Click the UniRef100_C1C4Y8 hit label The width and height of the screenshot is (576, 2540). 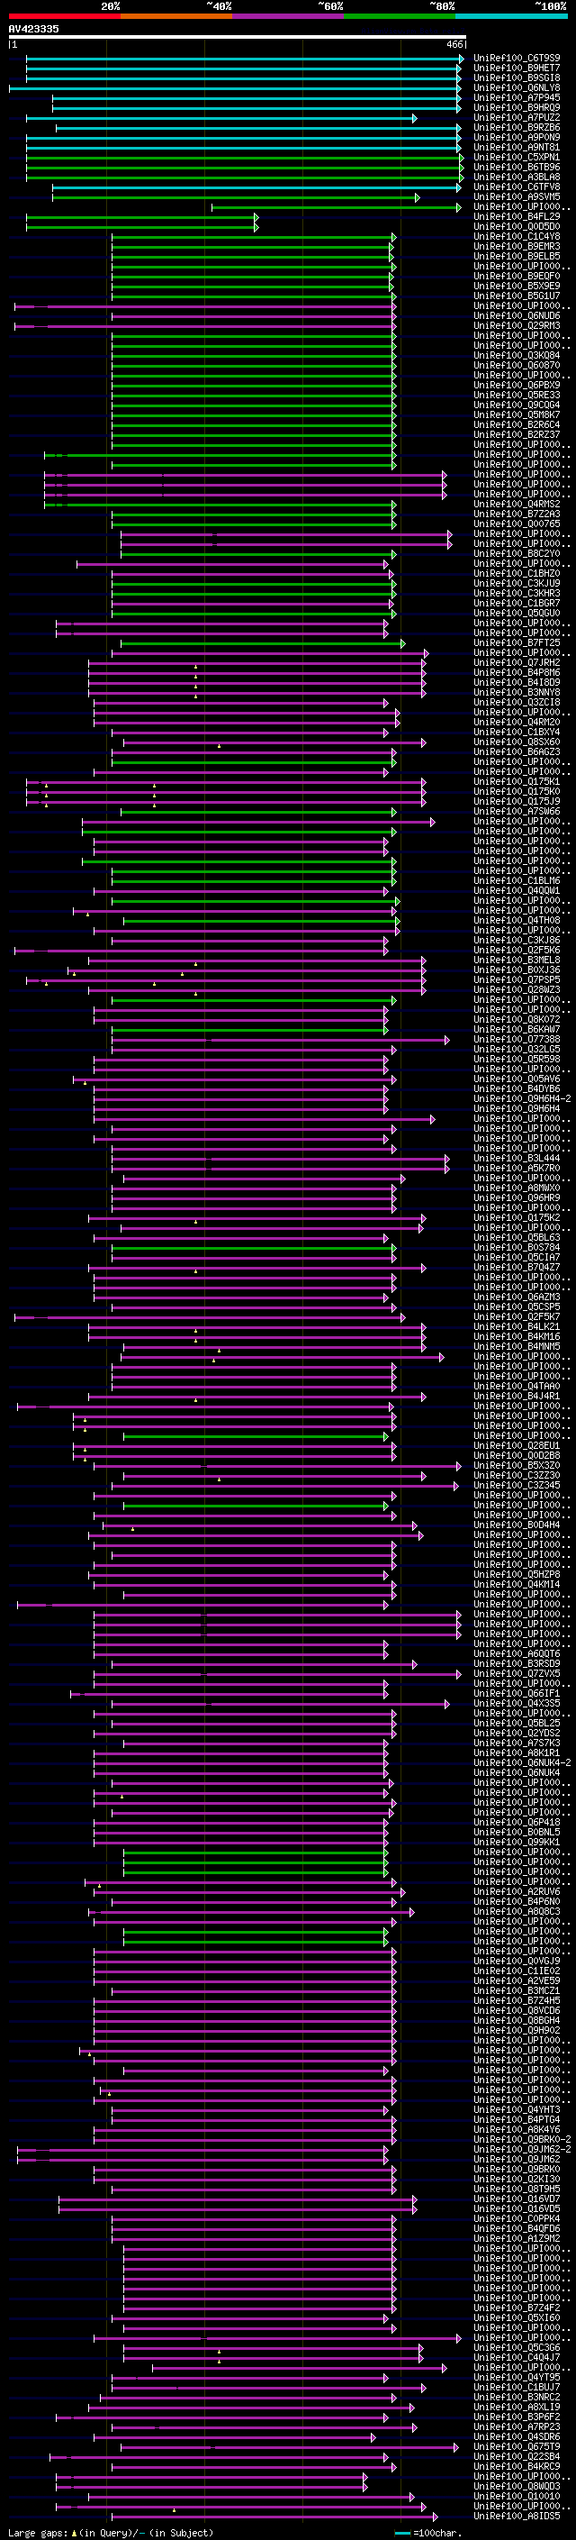point(517,237)
